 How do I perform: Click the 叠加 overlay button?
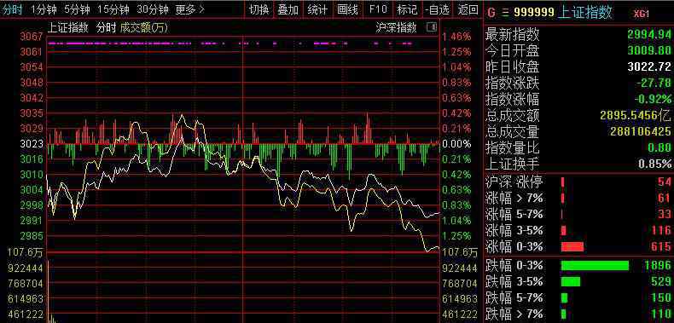pyautogui.click(x=288, y=9)
